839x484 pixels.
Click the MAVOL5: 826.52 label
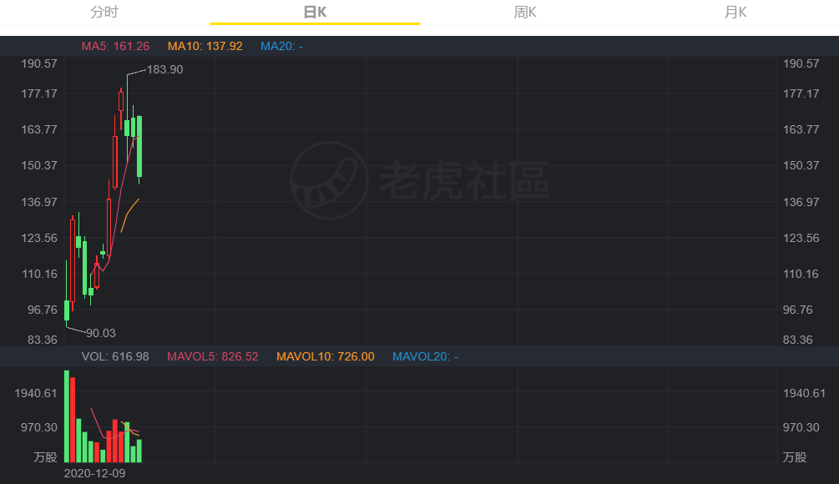tap(212, 356)
